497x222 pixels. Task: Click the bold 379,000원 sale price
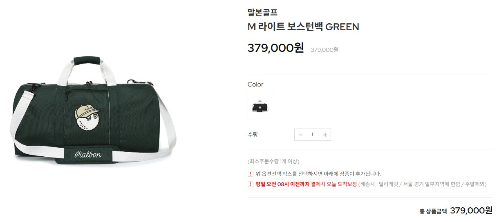[276, 48]
